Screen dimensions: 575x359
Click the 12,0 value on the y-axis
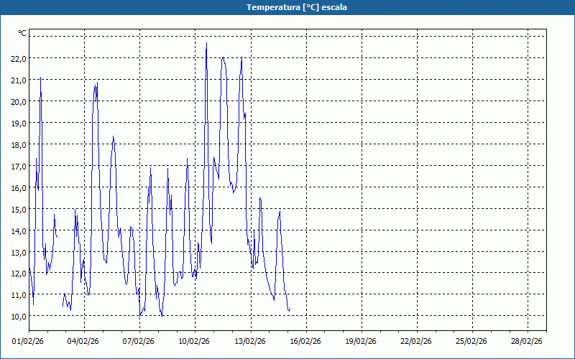tap(19, 274)
